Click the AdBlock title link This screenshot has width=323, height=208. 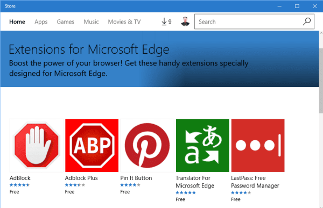20,178
